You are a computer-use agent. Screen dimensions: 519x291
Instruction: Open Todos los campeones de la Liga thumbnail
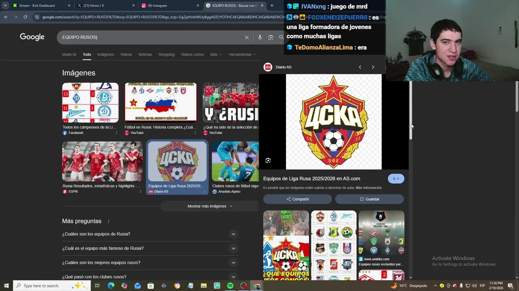pyautogui.click(x=90, y=103)
